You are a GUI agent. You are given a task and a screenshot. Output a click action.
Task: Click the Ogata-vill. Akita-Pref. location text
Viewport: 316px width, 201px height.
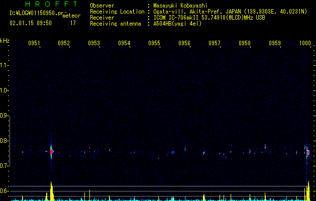(x=230, y=12)
